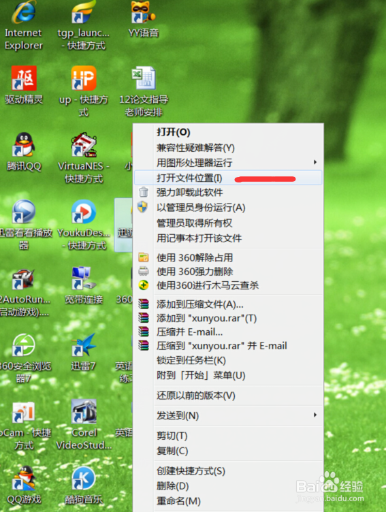Choose 添加到 "xunyou.rar"(T)
The image size is (386, 512).
[x=228, y=318]
